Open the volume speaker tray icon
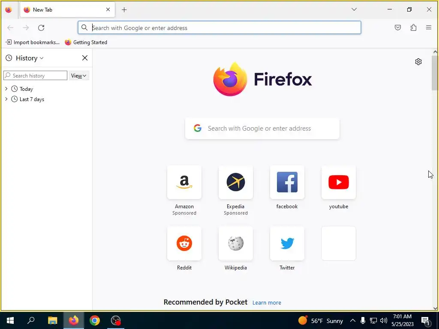The image size is (439, 329). [384, 320]
